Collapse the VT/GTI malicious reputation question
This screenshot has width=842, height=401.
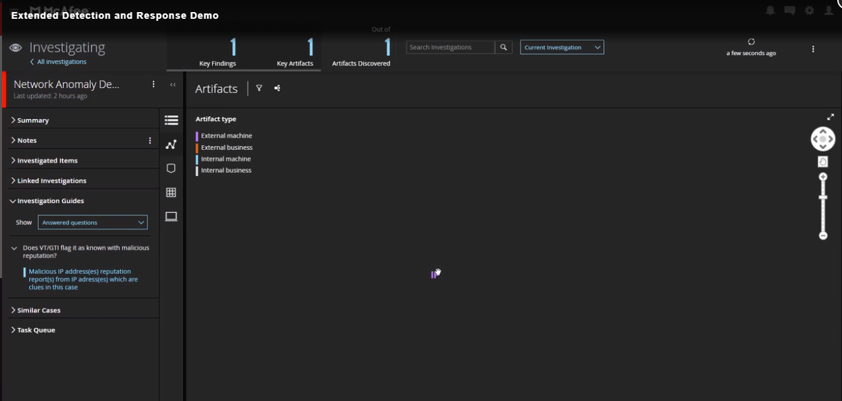(14, 248)
